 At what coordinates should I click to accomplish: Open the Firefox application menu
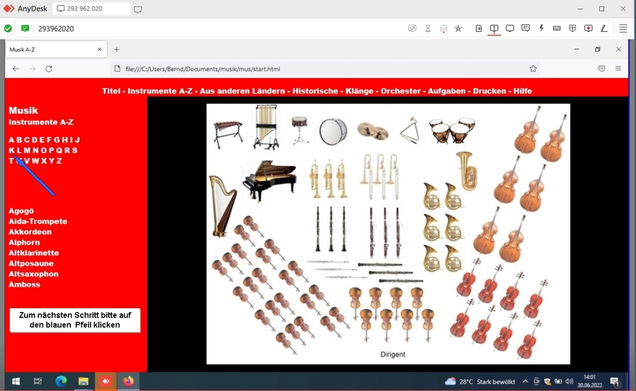[618, 68]
